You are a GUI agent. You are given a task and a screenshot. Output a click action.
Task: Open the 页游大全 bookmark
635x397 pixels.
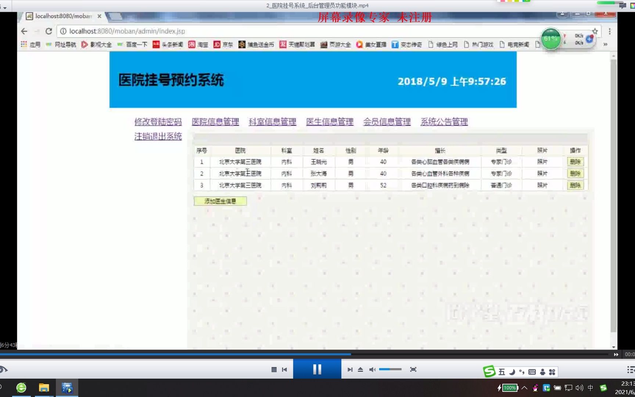[336, 44]
